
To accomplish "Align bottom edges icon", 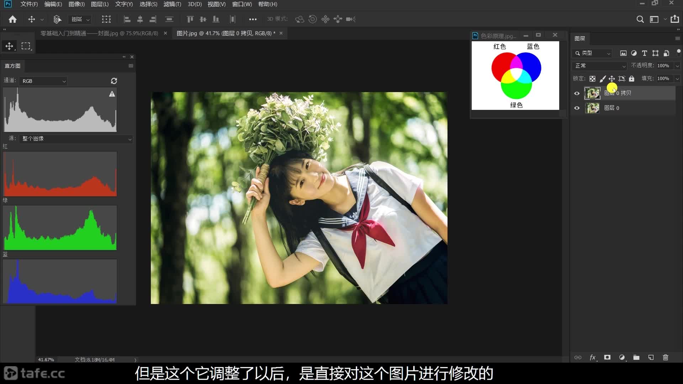I will [216, 19].
